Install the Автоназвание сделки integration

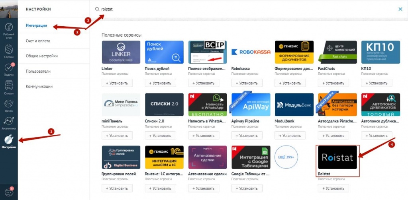[x=204, y=188]
